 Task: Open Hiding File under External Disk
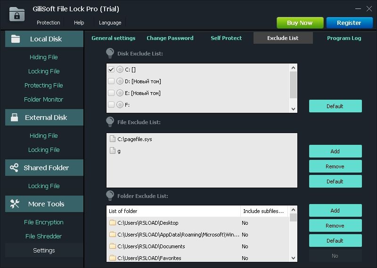click(x=44, y=135)
